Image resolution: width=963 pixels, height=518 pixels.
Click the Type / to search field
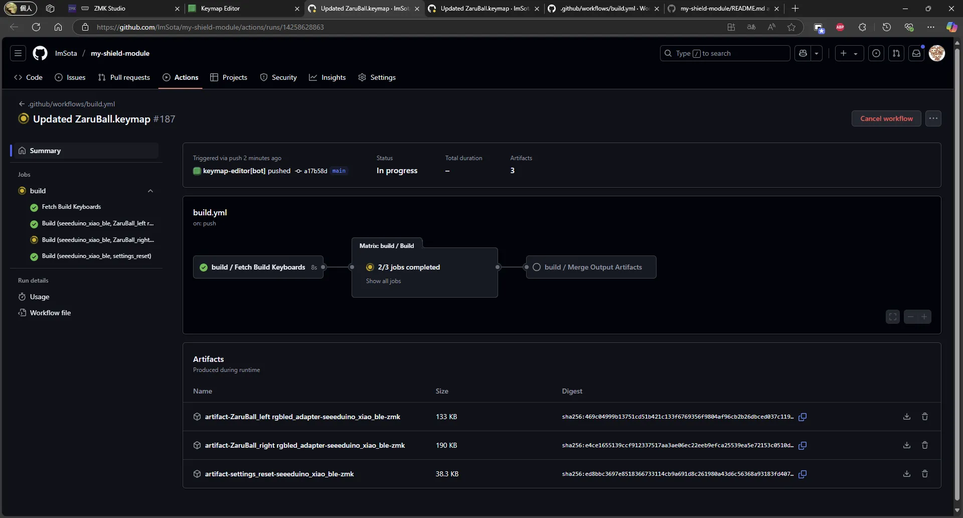[725, 53]
